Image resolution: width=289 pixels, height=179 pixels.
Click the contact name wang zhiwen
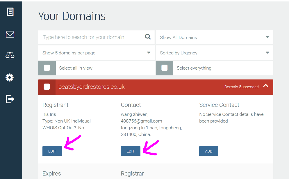click(135, 114)
